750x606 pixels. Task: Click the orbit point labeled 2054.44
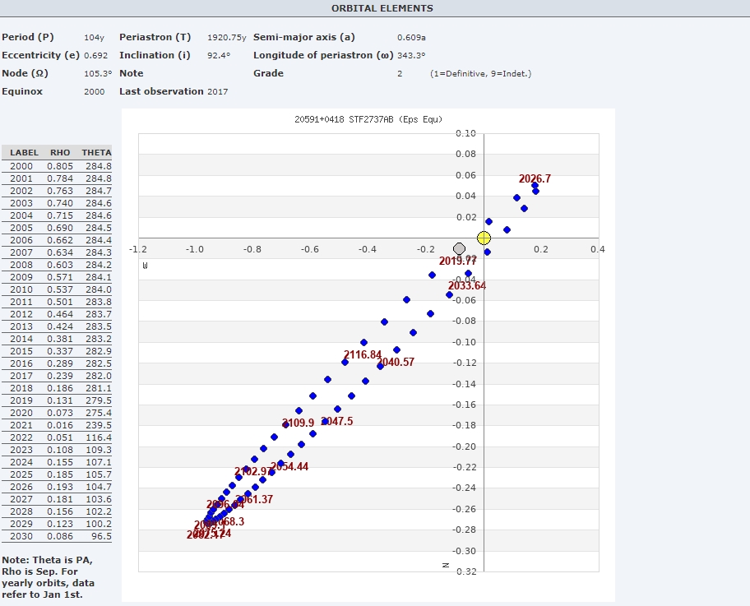(x=280, y=464)
